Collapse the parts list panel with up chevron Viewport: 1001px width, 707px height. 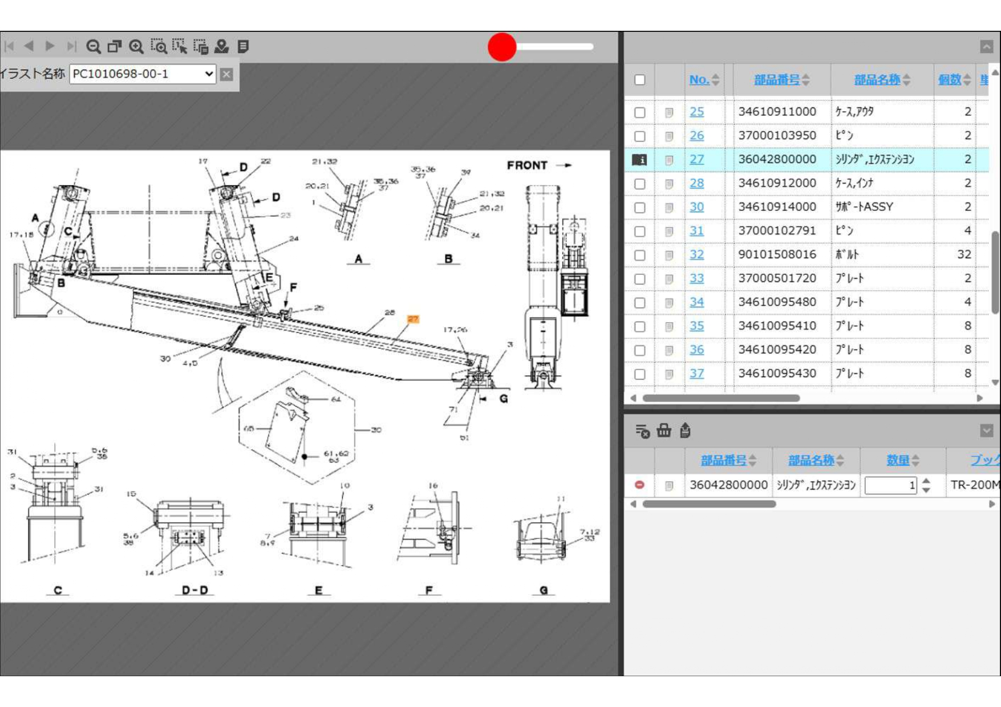coord(986,47)
